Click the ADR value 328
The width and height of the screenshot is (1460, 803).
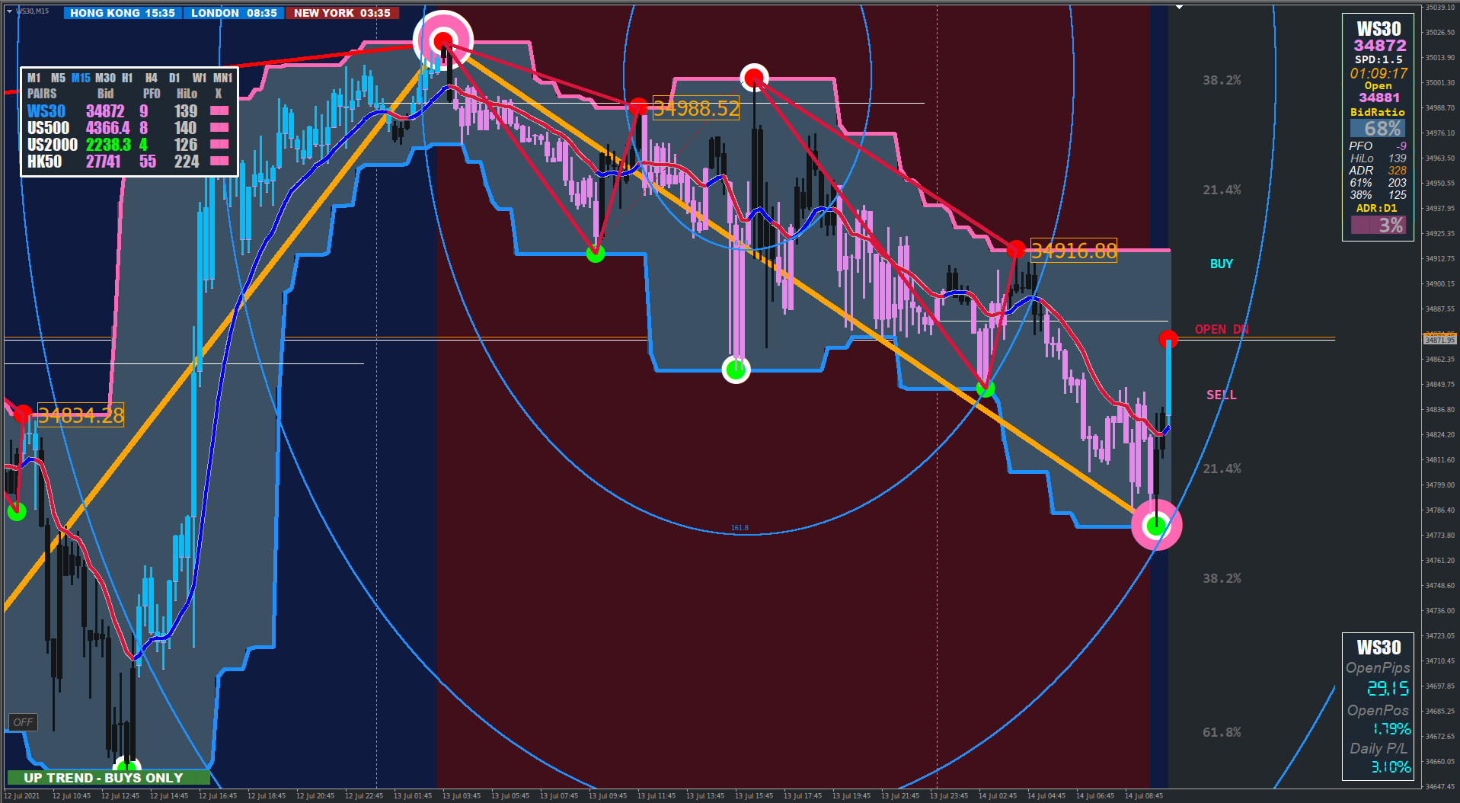(1397, 171)
